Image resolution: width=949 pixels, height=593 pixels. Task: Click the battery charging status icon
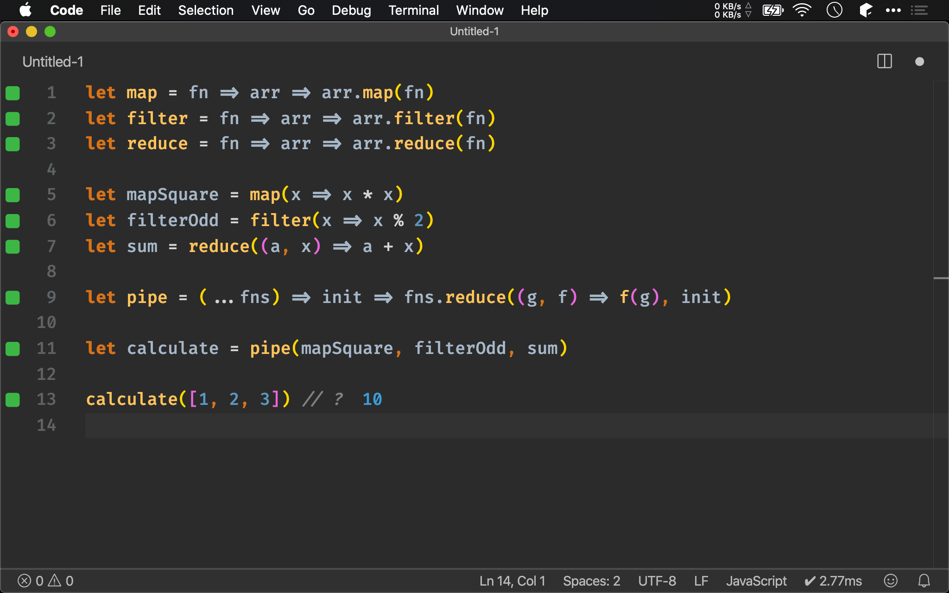(x=773, y=10)
